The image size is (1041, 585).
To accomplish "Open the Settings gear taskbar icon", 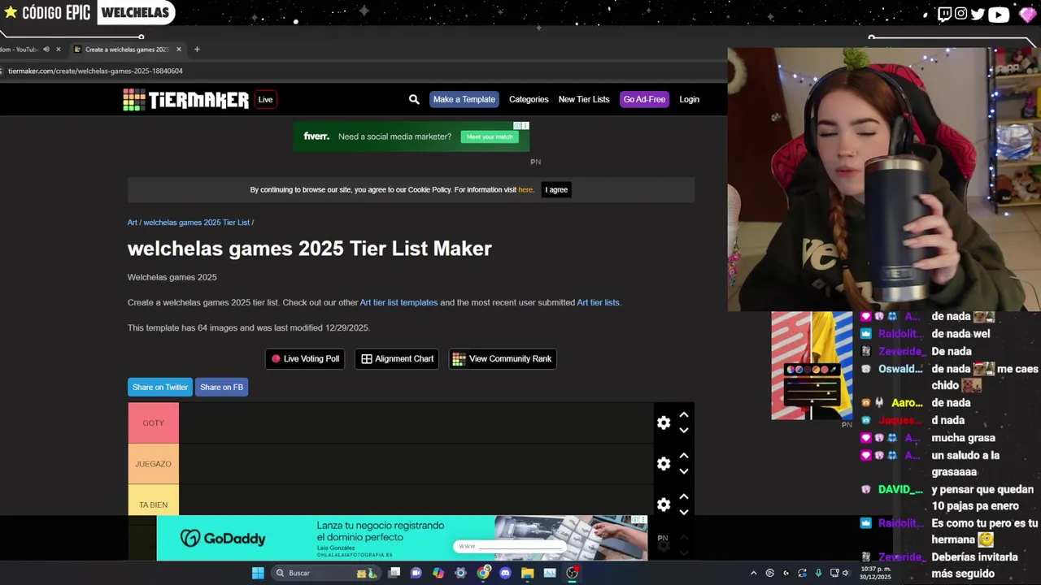I will click(460, 573).
